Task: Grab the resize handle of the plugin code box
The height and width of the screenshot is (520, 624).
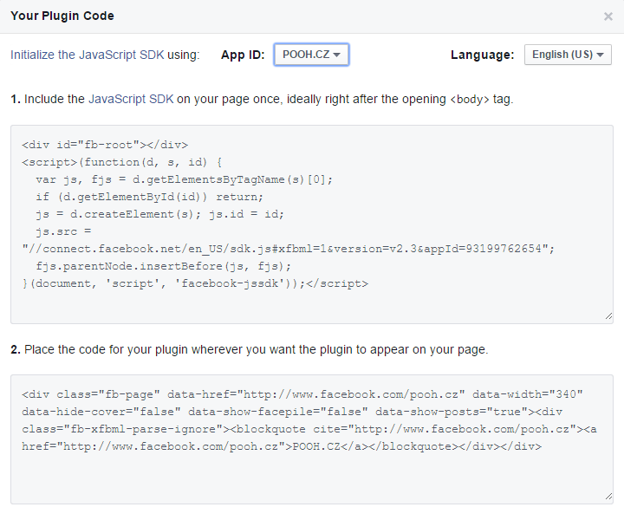Action: 608,497
